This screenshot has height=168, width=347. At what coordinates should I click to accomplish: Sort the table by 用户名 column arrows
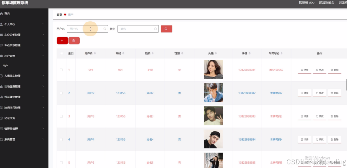(x=95, y=54)
